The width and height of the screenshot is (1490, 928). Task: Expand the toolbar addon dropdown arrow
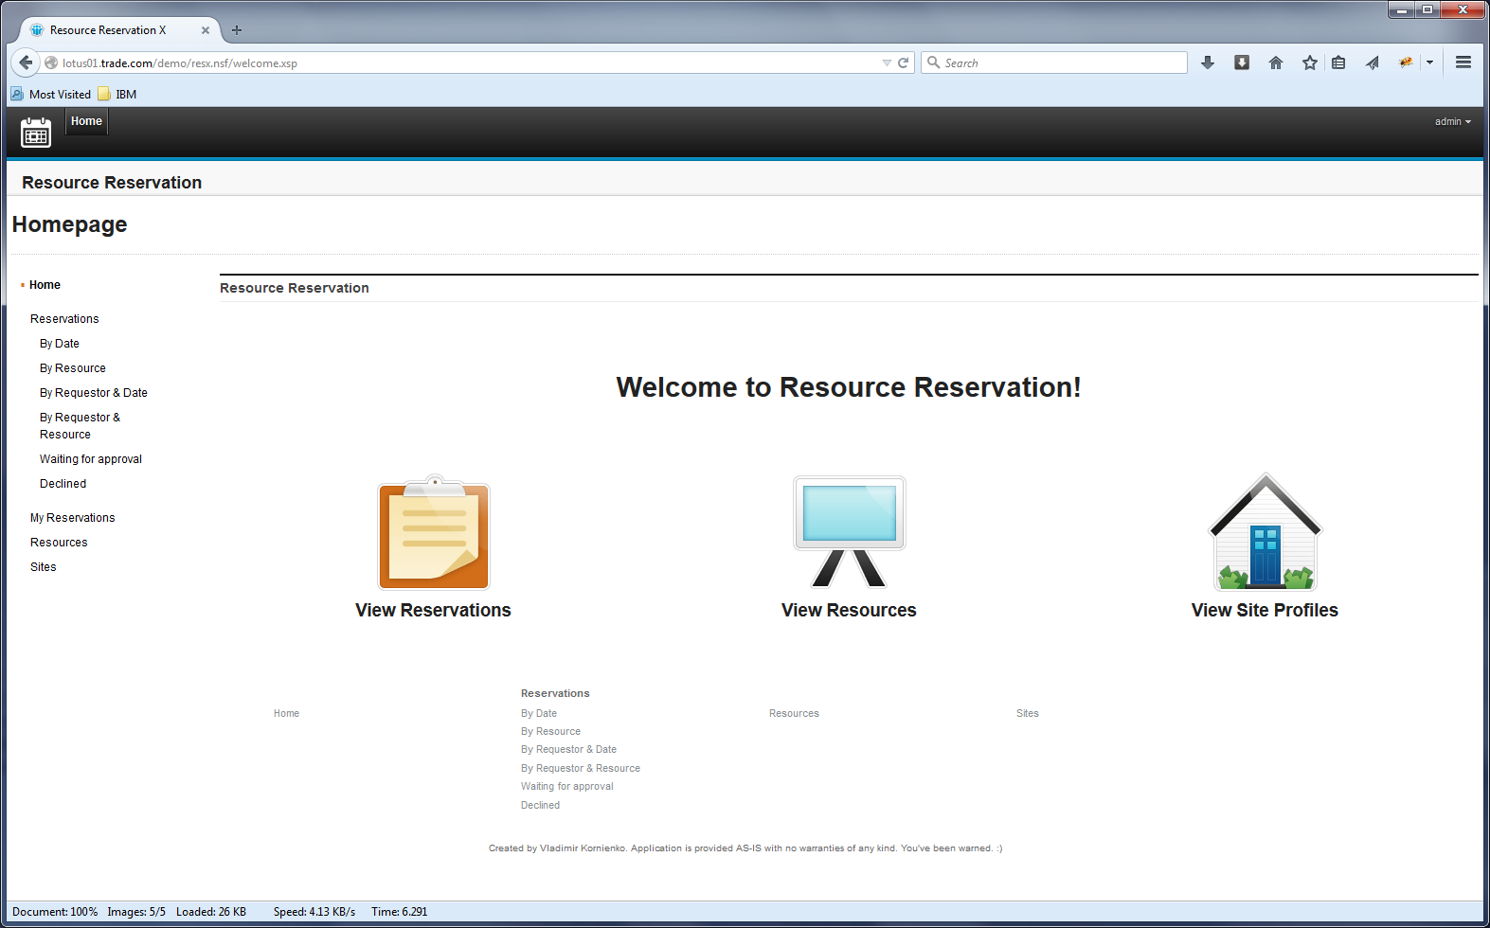pyautogui.click(x=1429, y=62)
